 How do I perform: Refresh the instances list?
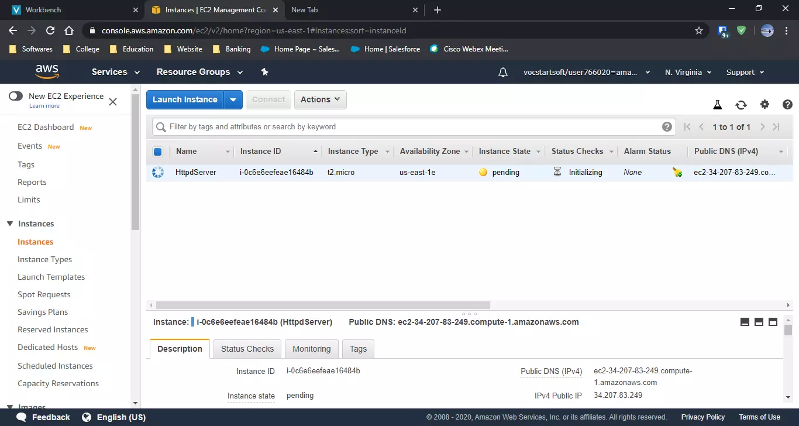pos(741,105)
